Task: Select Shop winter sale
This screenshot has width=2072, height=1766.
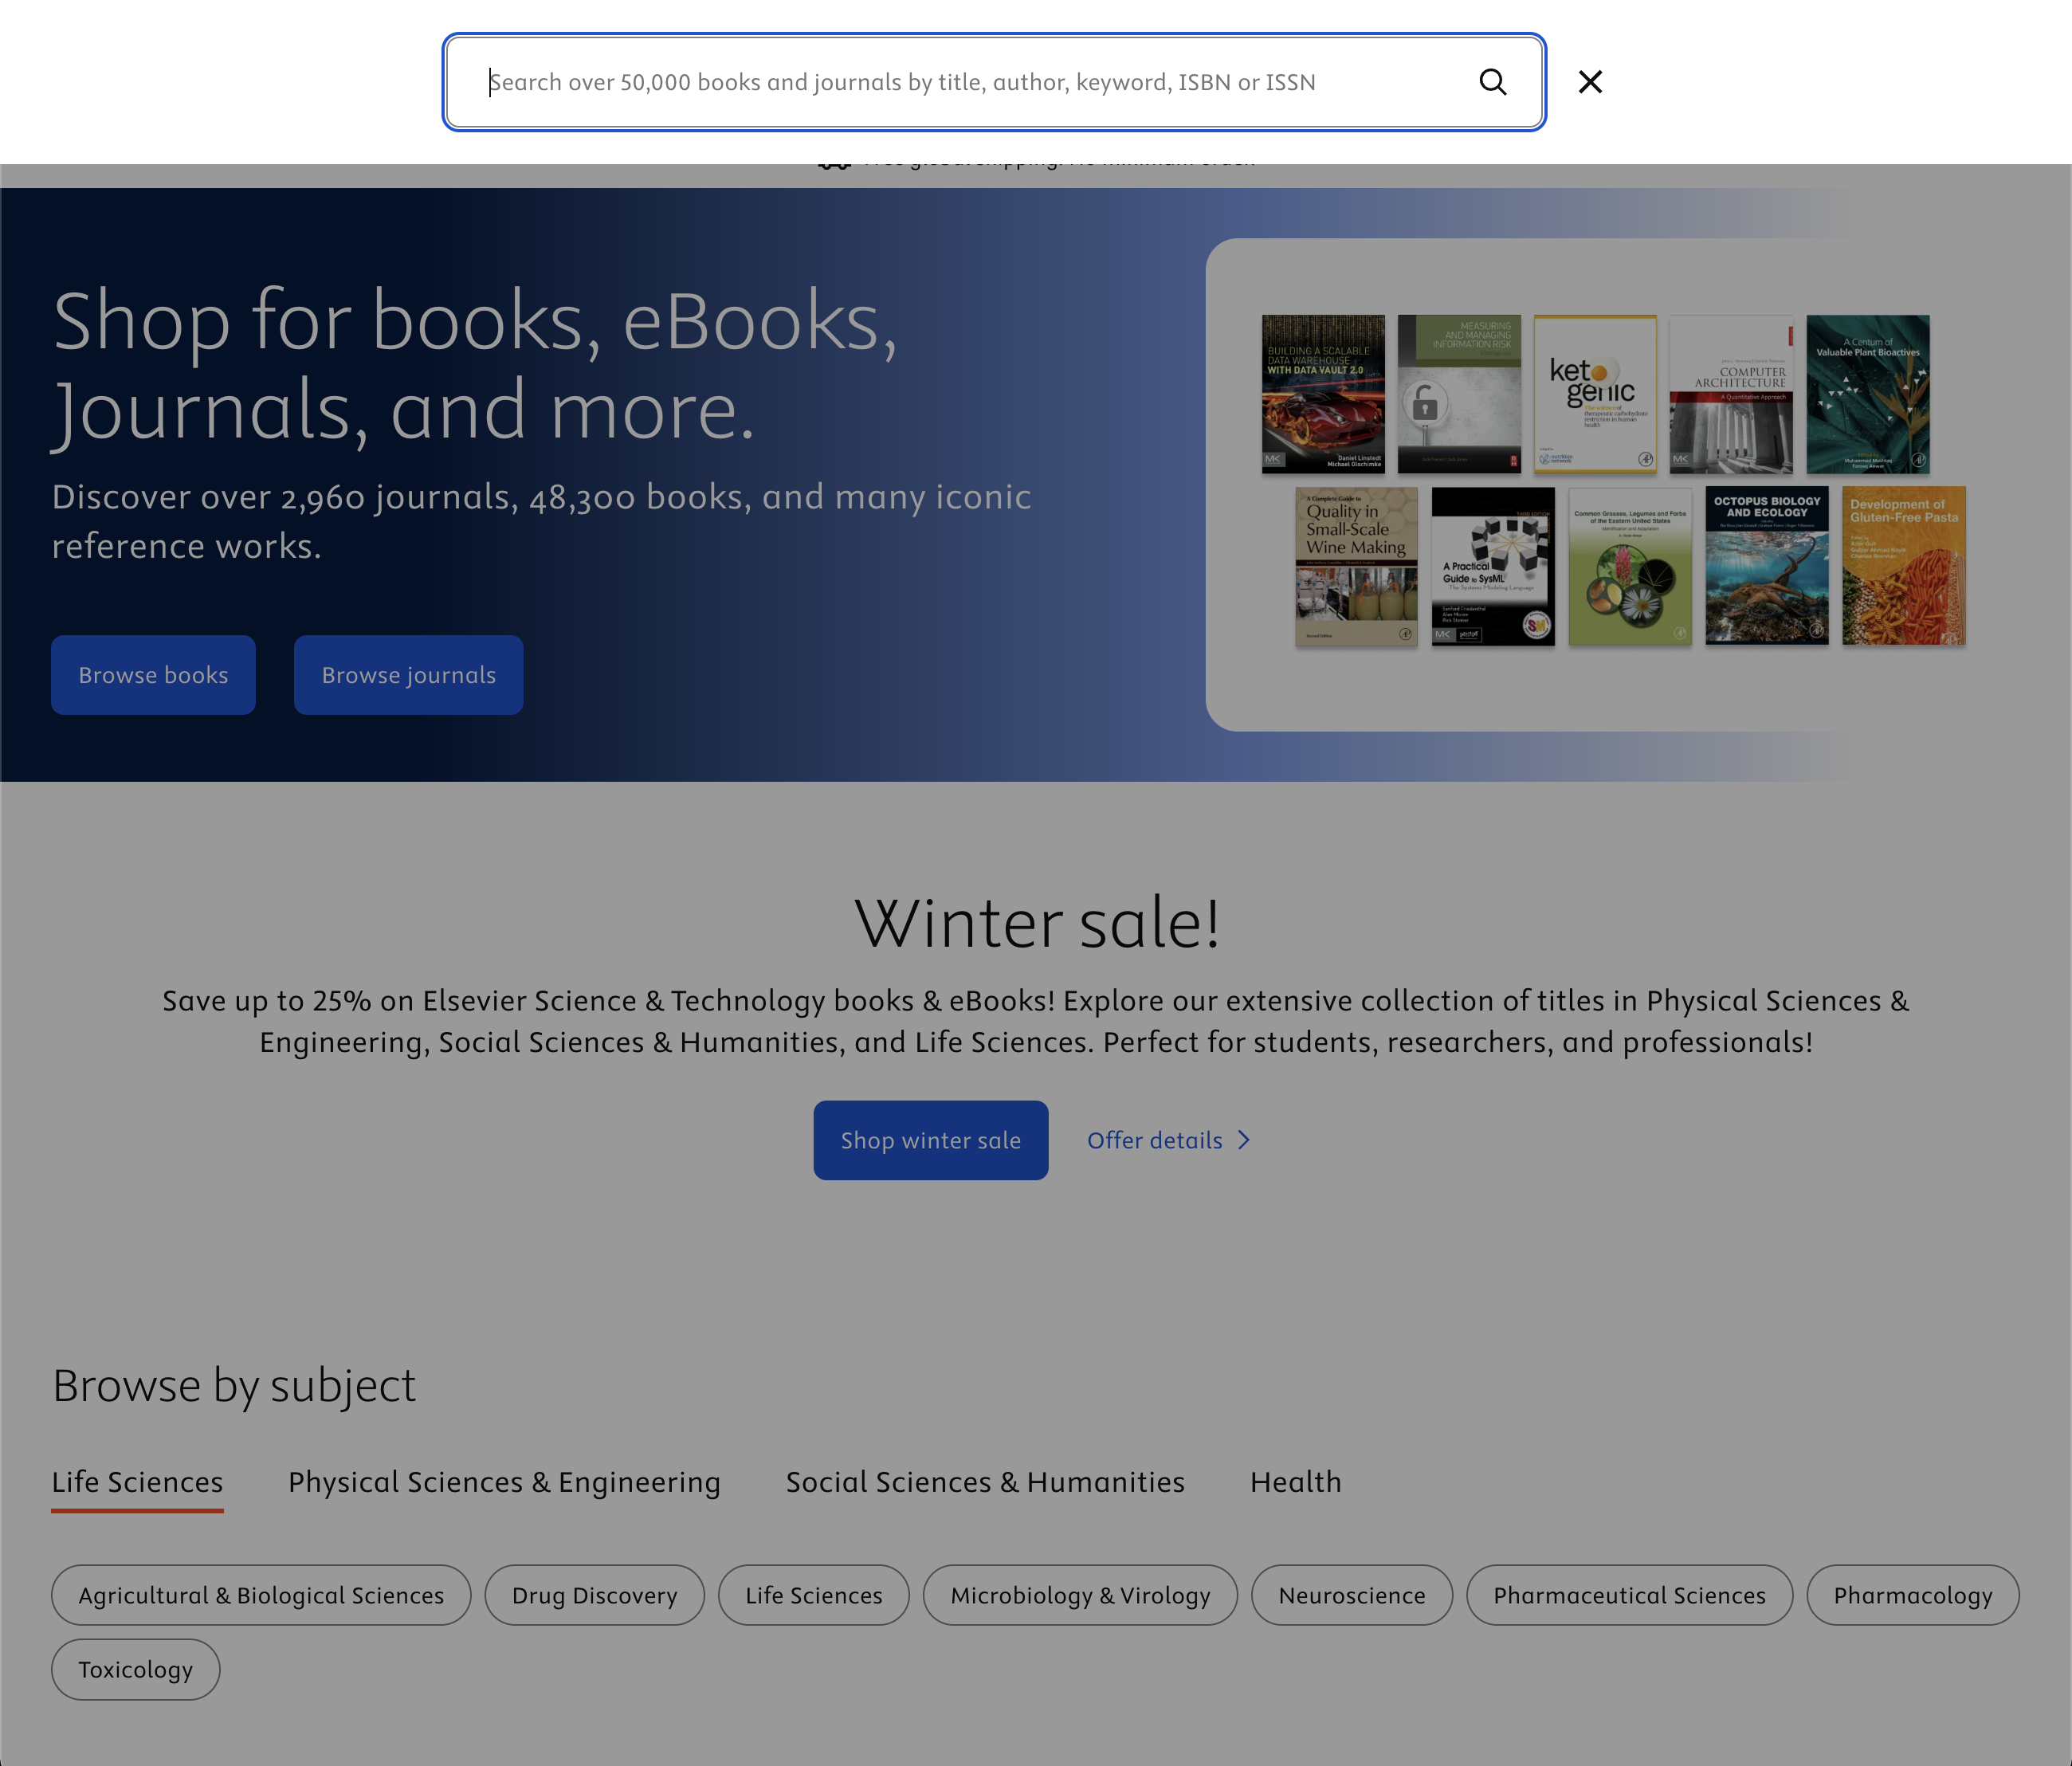Action: 930,1140
